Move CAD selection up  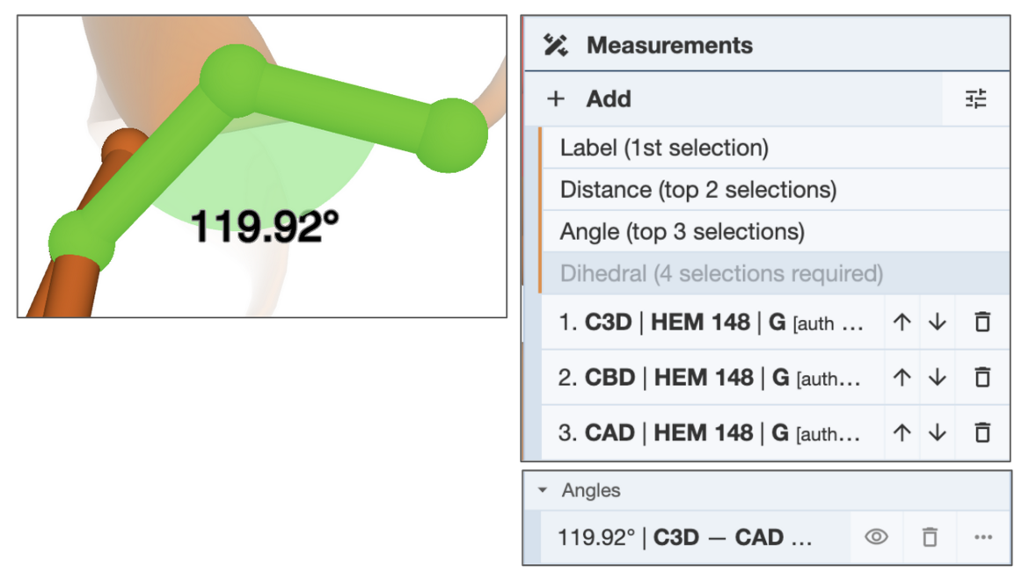901,432
